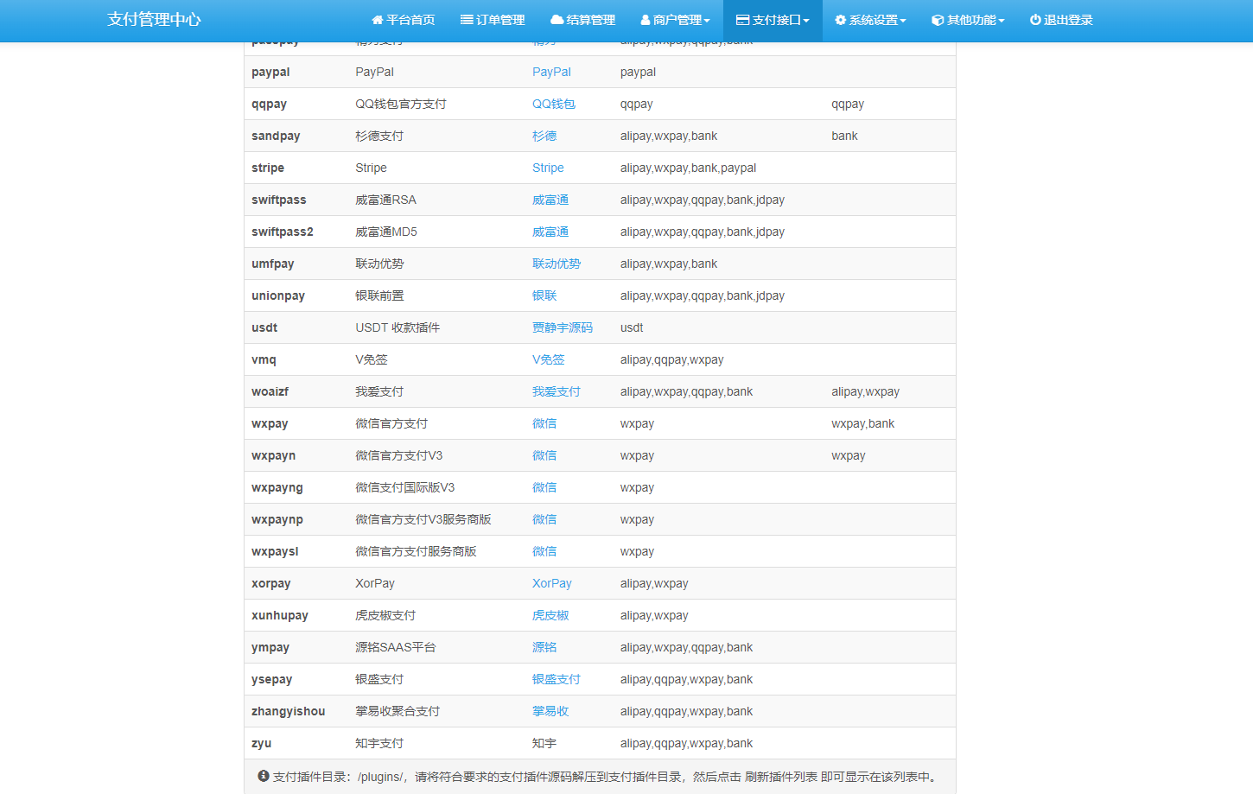Open the 银联 author link

[x=544, y=295]
